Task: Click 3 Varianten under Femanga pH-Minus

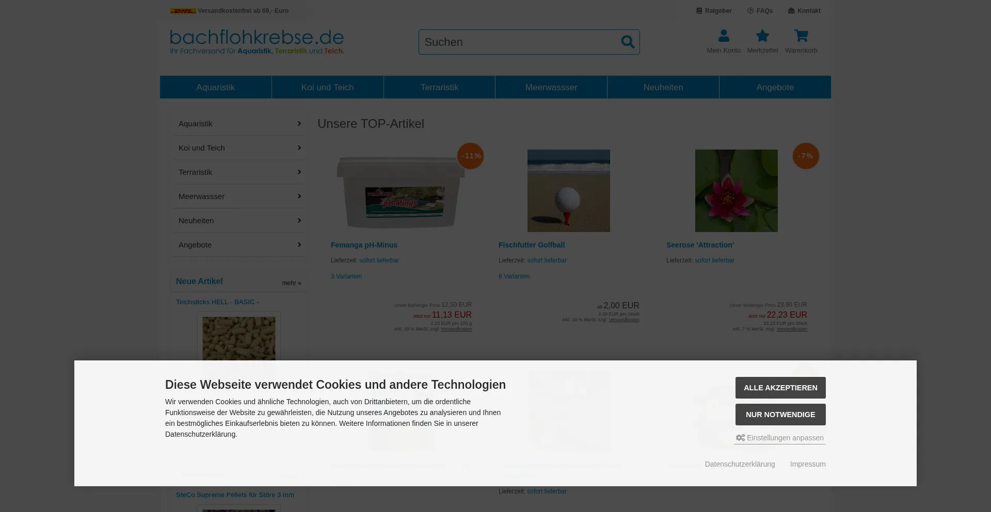Action: tap(346, 276)
